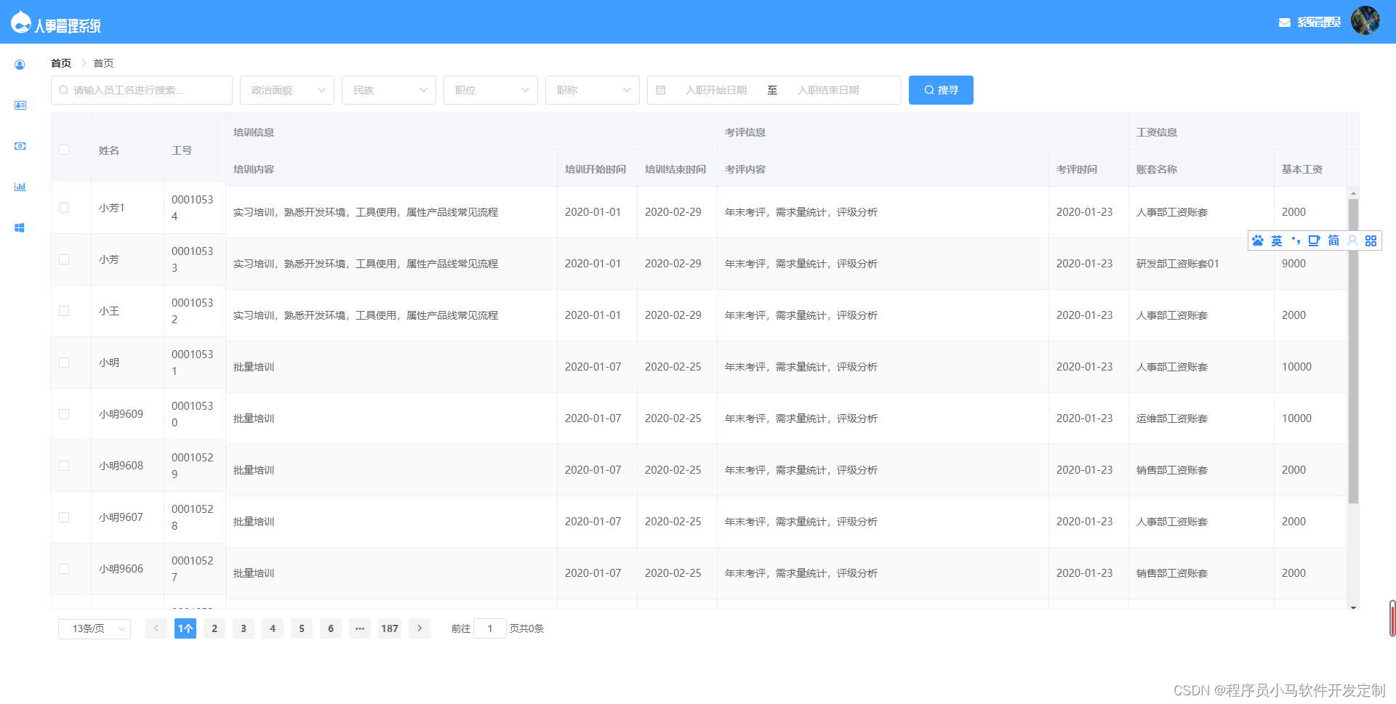Jump to last page 187

tap(390, 628)
